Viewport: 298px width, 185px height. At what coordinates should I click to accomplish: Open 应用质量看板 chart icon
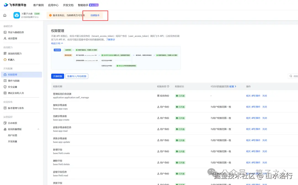[x=5, y=129]
